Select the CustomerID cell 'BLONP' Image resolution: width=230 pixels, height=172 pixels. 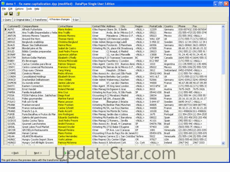coord(14,48)
